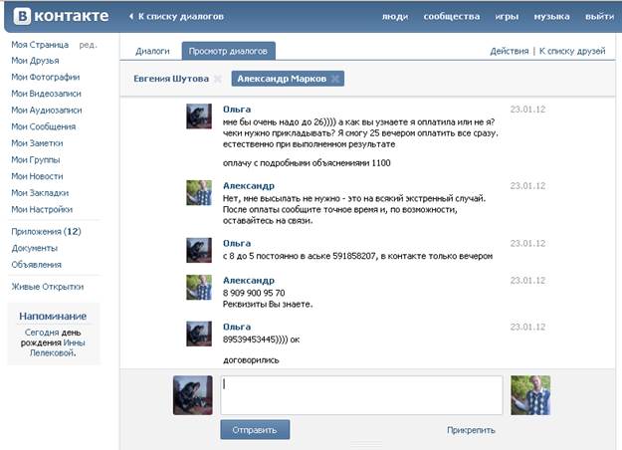The height and width of the screenshot is (450, 622).
Task: Click Ольга's avatar on first message
Action: pos(199,116)
